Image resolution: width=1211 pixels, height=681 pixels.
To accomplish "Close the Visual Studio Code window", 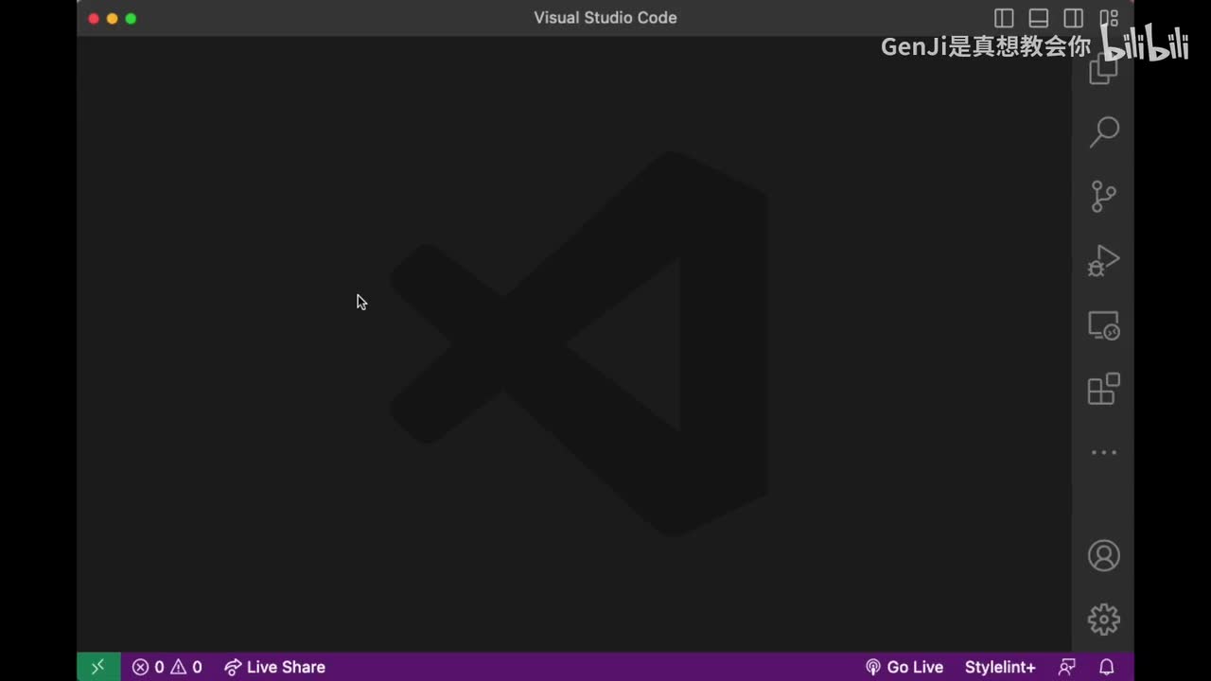I will pos(94,18).
